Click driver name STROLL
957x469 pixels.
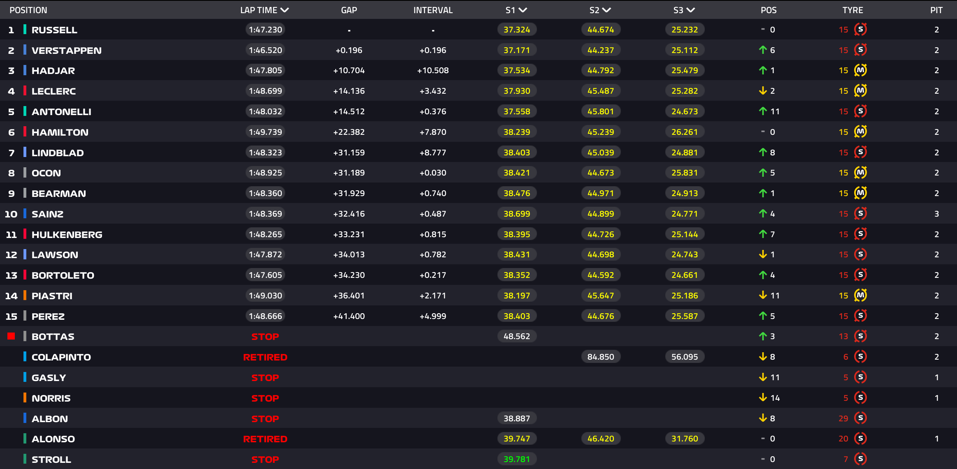(51, 460)
